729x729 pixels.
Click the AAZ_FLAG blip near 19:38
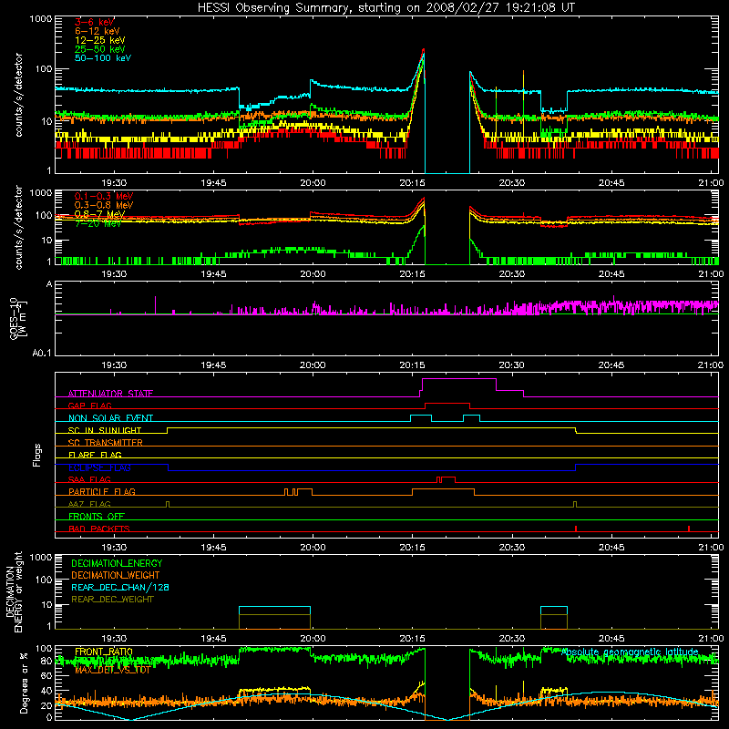click(x=168, y=504)
